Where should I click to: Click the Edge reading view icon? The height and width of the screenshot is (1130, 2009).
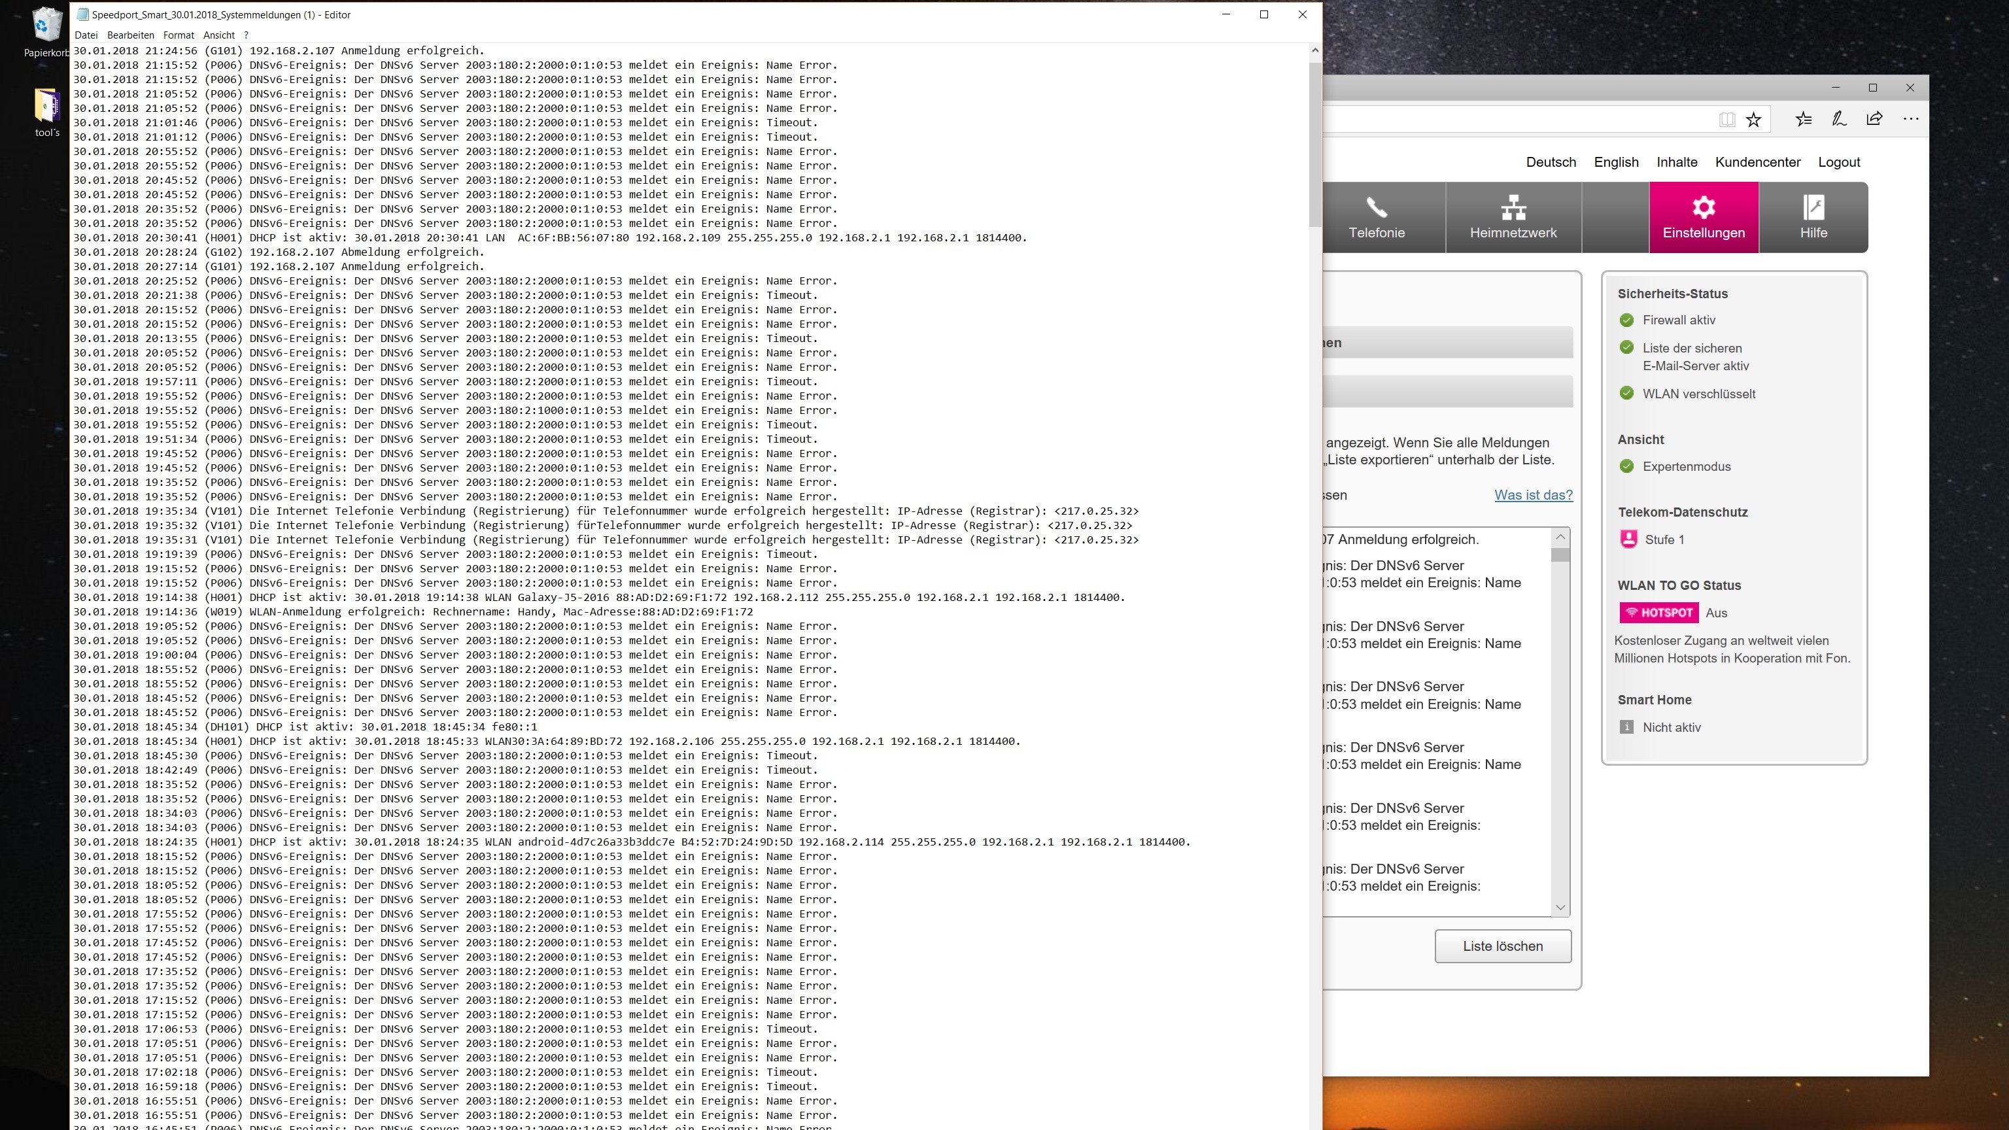[x=1726, y=119]
